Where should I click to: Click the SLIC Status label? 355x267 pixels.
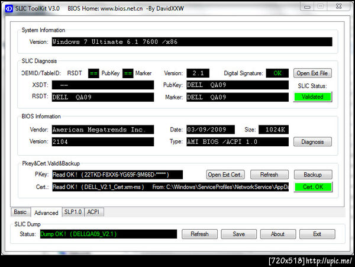(312, 86)
